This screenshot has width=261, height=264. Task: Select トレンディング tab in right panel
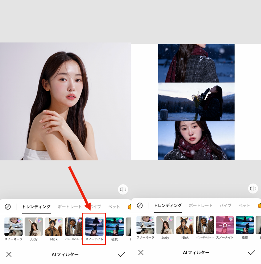coord(167,205)
